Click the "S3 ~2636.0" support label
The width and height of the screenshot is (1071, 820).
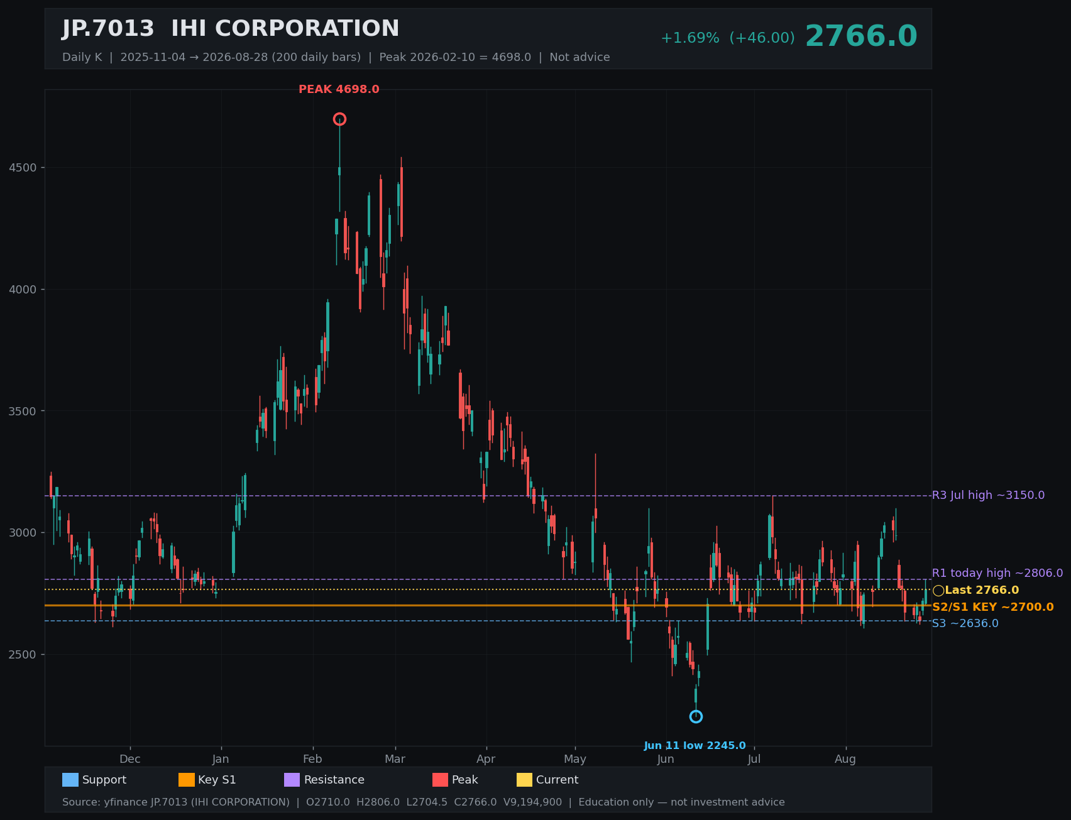click(x=965, y=623)
